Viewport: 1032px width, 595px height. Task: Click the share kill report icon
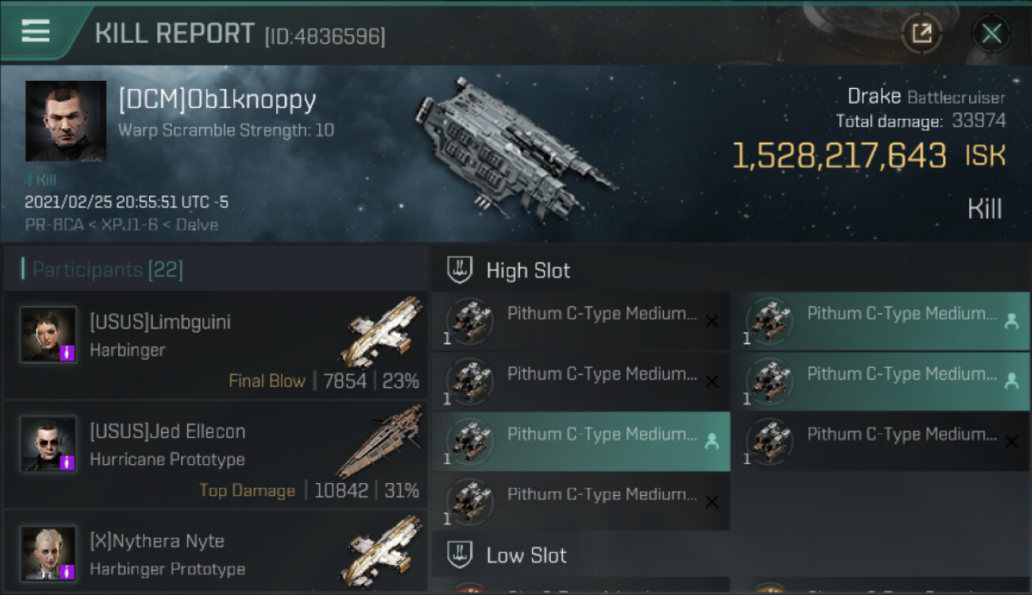[x=922, y=33]
